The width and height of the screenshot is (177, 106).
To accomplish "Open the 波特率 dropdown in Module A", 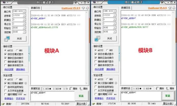I will [19, 15].
